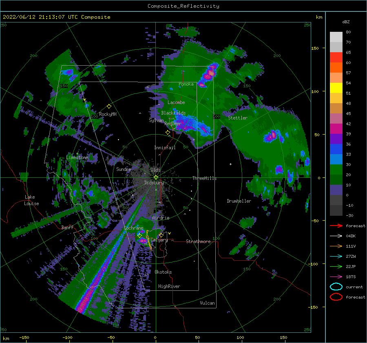The height and width of the screenshot is (343, 367).
Task: Click the yellow diamond marker above Calgary label
Action: coord(161,235)
